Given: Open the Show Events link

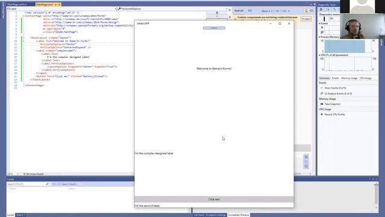Looking at the screenshot, I should pos(335,88).
